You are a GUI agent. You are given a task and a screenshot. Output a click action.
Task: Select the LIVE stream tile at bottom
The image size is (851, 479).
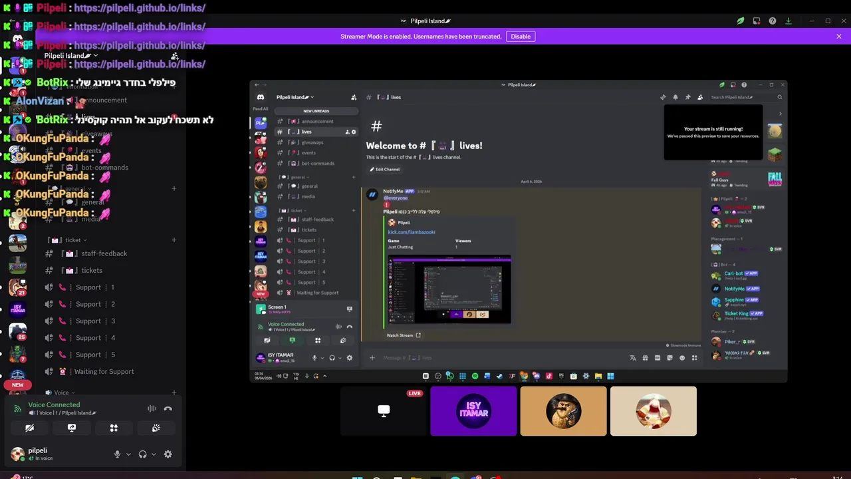[x=384, y=411]
